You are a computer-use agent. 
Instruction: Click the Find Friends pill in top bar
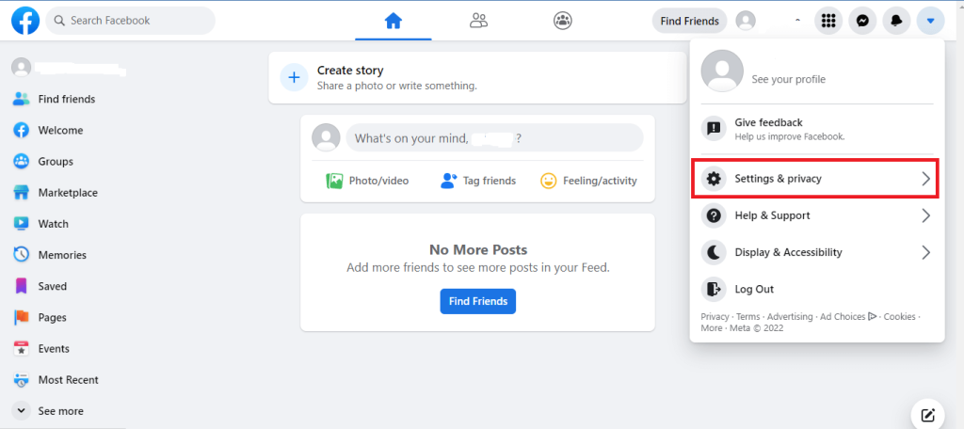[x=689, y=21]
